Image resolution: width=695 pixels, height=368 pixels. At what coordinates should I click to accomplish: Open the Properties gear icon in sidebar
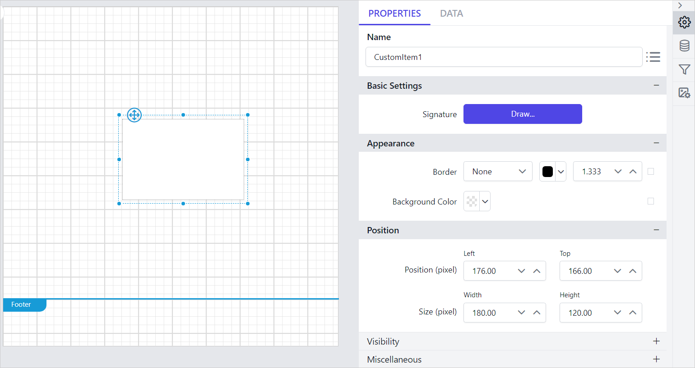684,22
